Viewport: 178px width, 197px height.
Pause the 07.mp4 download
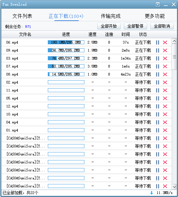click(157, 66)
